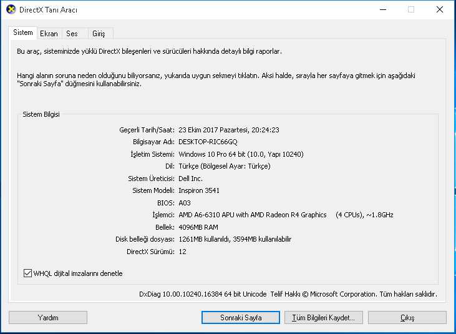Click BIOS value A03

[185, 203]
